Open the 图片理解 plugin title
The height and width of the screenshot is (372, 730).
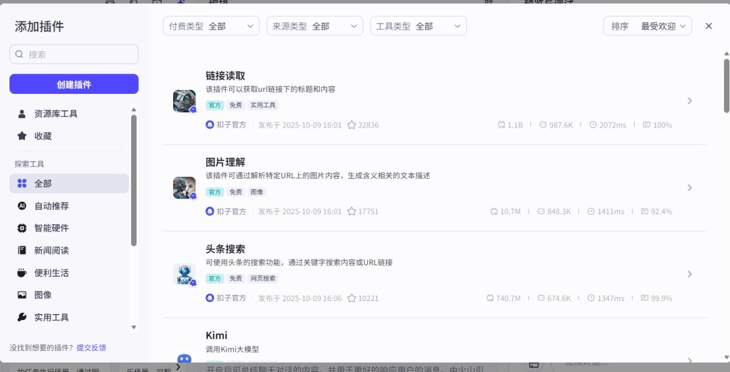(225, 162)
